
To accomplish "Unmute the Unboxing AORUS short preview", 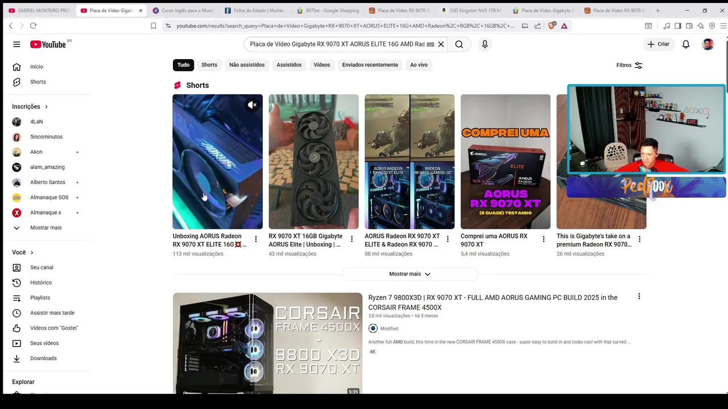I will [253, 105].
